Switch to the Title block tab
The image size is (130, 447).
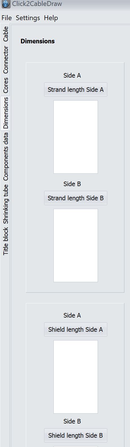coord(6,241)
